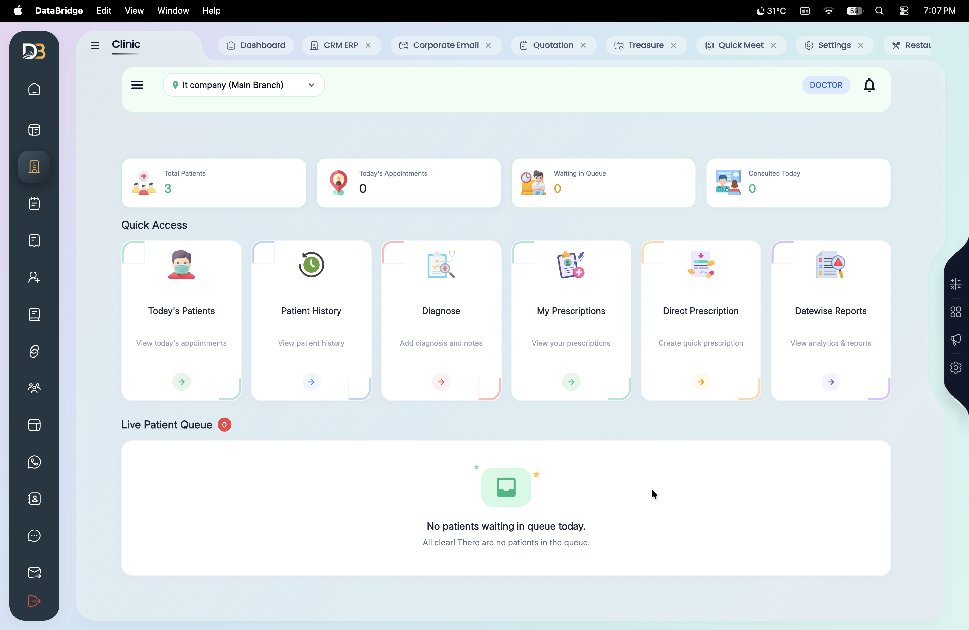Click the red arrow on Diagnose card
This screenshot has width=969, height=630.
[x=441, y=382]
